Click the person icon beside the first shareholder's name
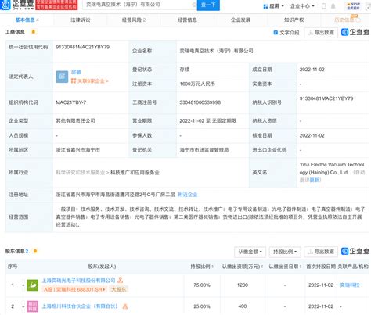 (x=120, y=281)
